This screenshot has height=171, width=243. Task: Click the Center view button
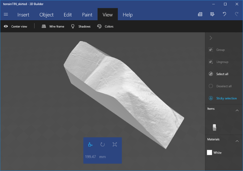coord(16,27)
